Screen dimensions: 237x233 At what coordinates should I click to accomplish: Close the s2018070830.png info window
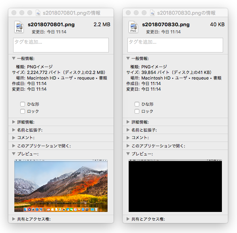[128, 13]
